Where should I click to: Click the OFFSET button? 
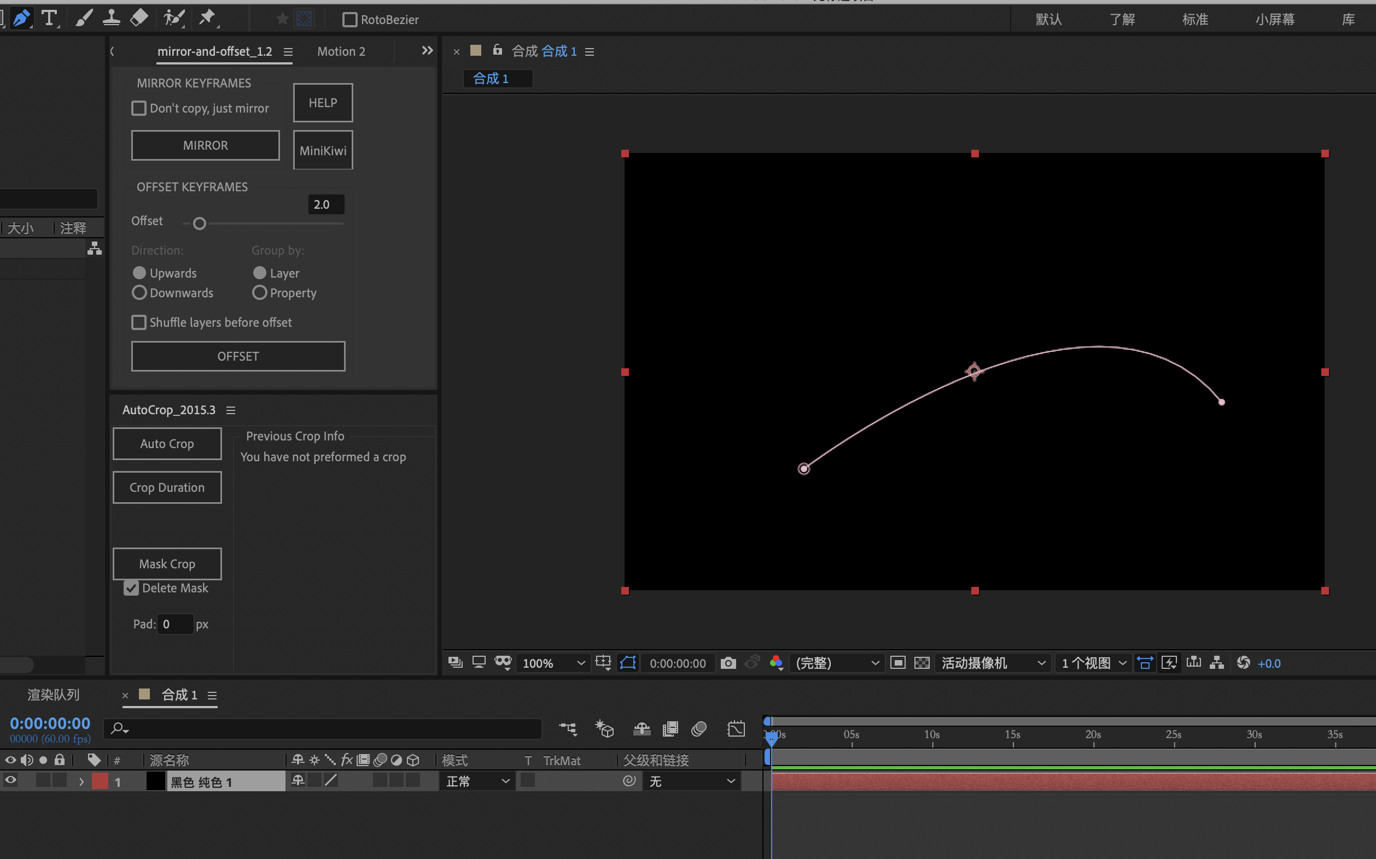click(x=238, y=356)
